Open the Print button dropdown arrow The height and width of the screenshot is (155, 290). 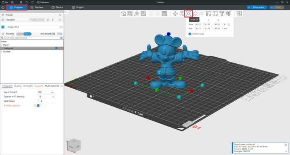(x=271, y=7)
